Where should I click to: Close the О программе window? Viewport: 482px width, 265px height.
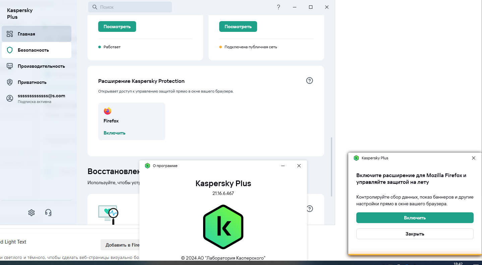[x=299, y=166]
